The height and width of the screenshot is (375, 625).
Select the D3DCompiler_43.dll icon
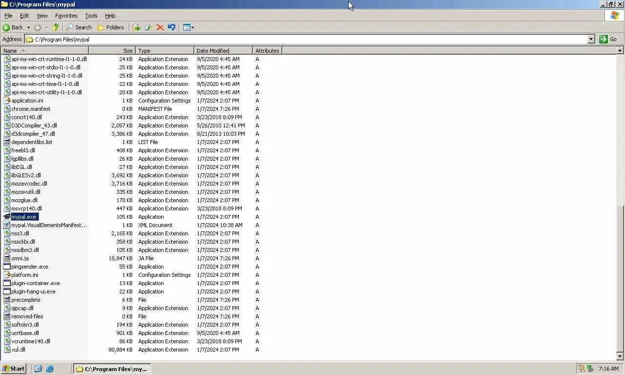click(7, 125)
